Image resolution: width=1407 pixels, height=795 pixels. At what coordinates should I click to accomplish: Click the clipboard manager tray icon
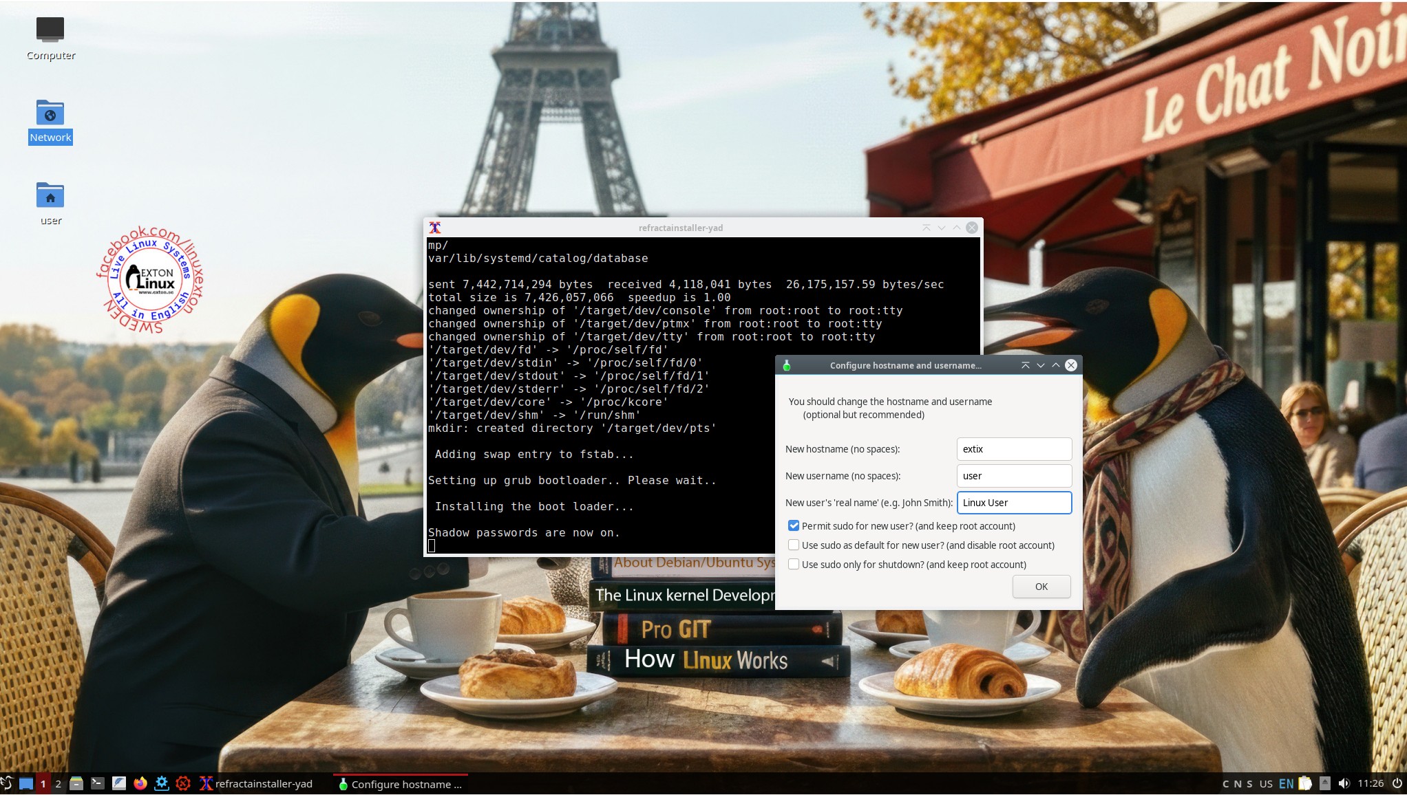[x=1305, y=783]
